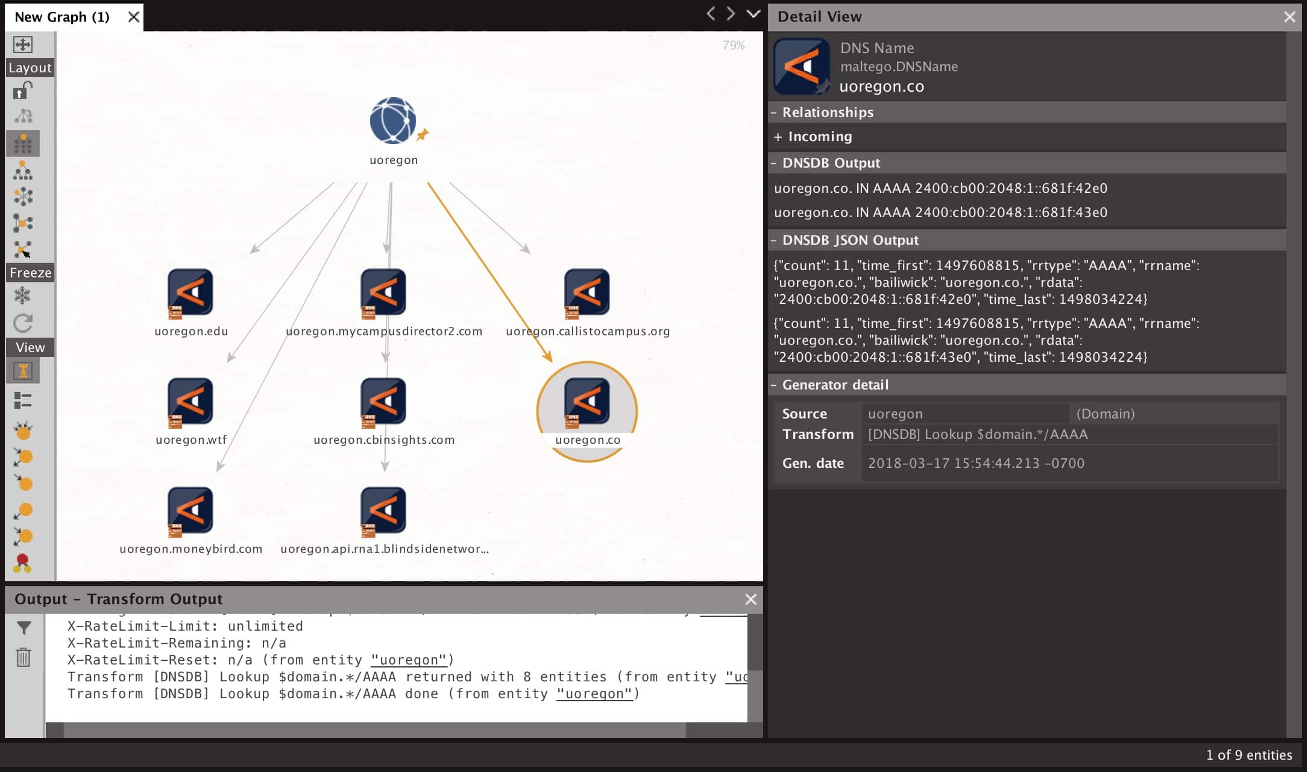The image size is (1308, 773).
Task: Click the second AAAA record ending 43e0
Action: [940, 213]
